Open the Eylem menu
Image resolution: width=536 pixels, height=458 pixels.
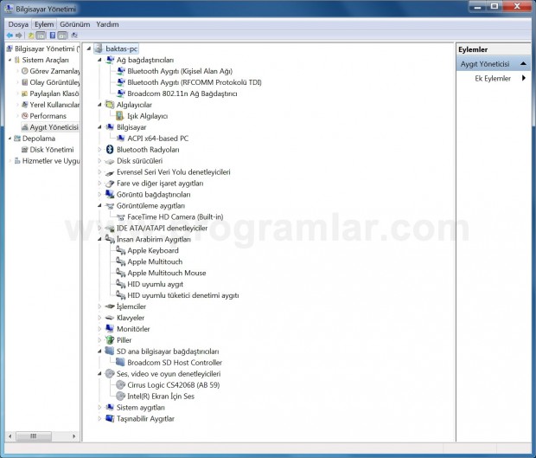(44, 24)
